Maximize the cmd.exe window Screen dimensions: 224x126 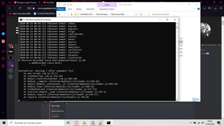pyautogui.click(x=167, y=20)
